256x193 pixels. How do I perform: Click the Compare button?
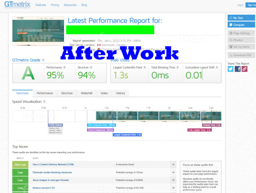pyautogui.click(x=241, y=25)
